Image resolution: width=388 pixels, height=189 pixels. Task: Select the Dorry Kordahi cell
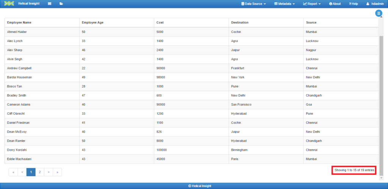point(42,150)
